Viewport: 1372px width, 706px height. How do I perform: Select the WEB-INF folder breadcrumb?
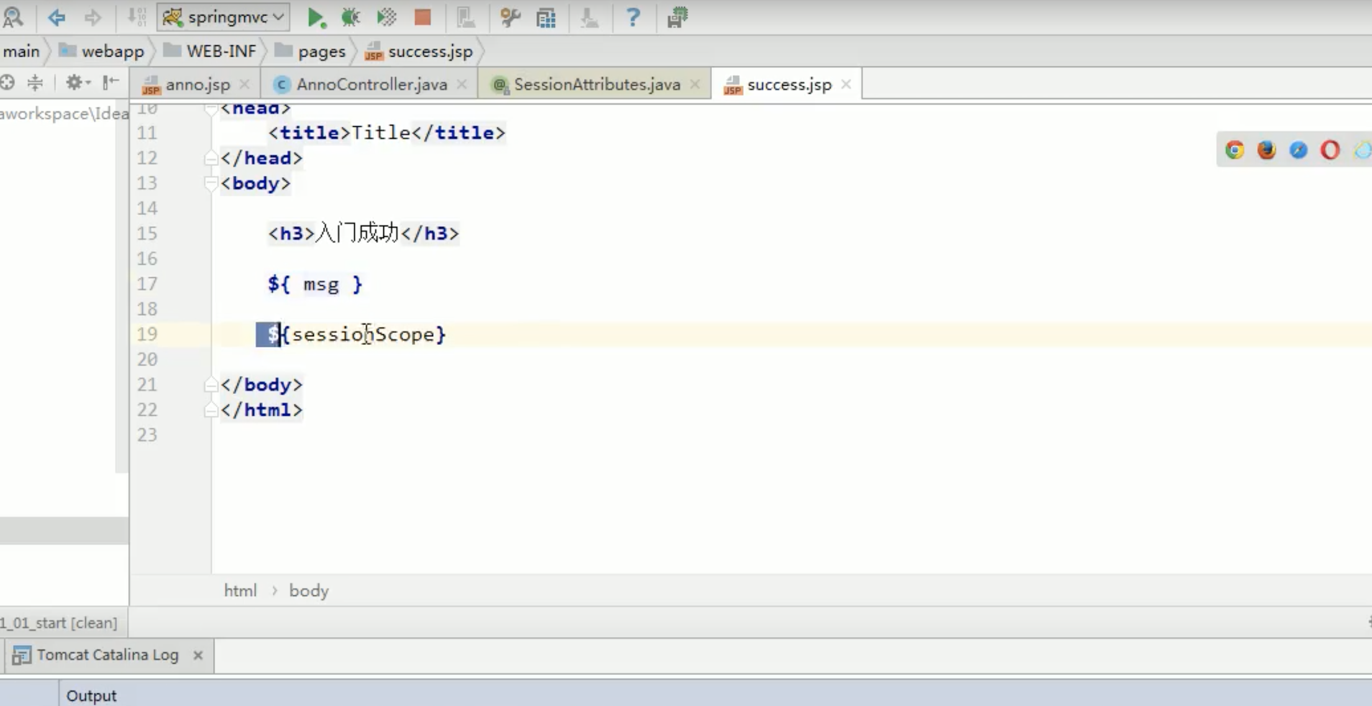point(210,51)
